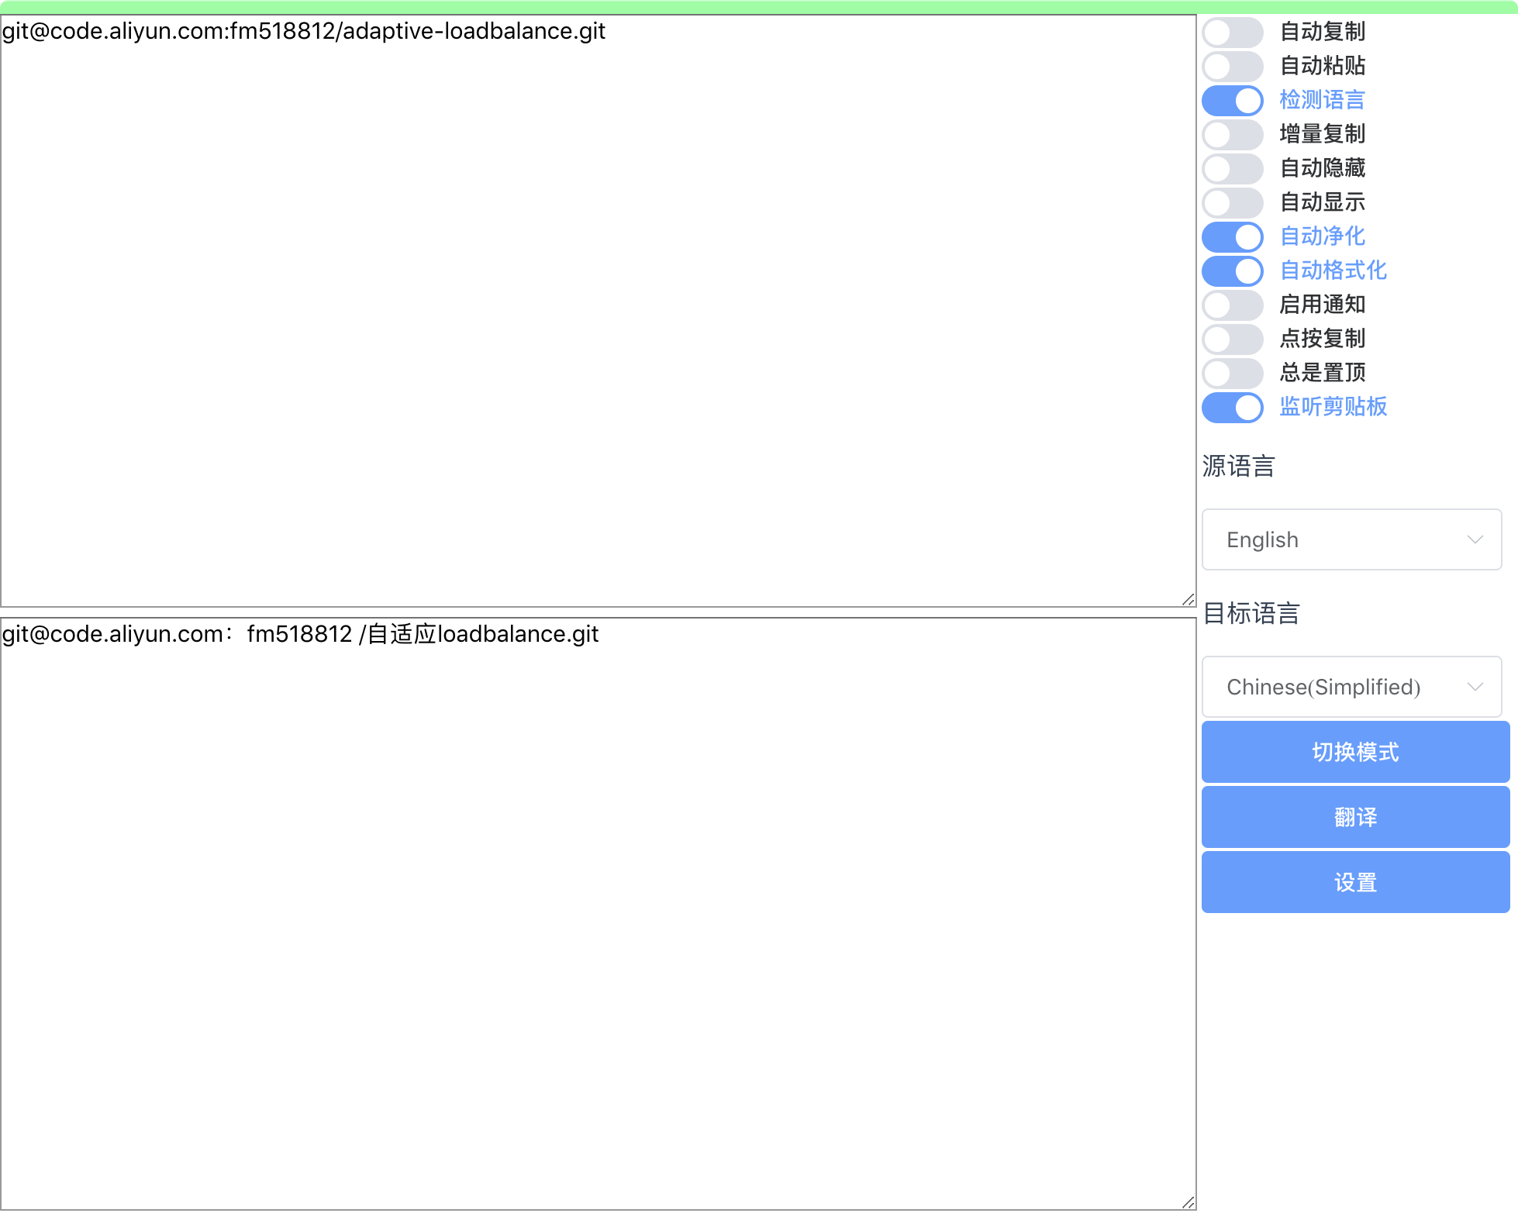Enable 增量复制 option
Viewport: 1518px width, 1220px height.
(x=1232, y=134)
